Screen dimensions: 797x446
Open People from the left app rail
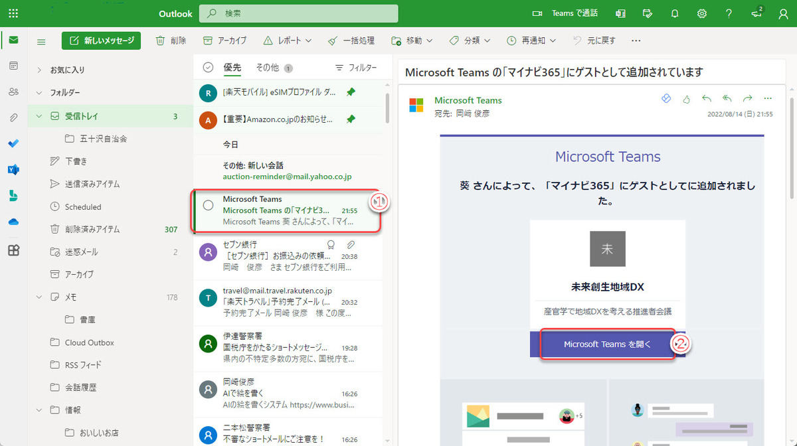(x=13, y=92)
